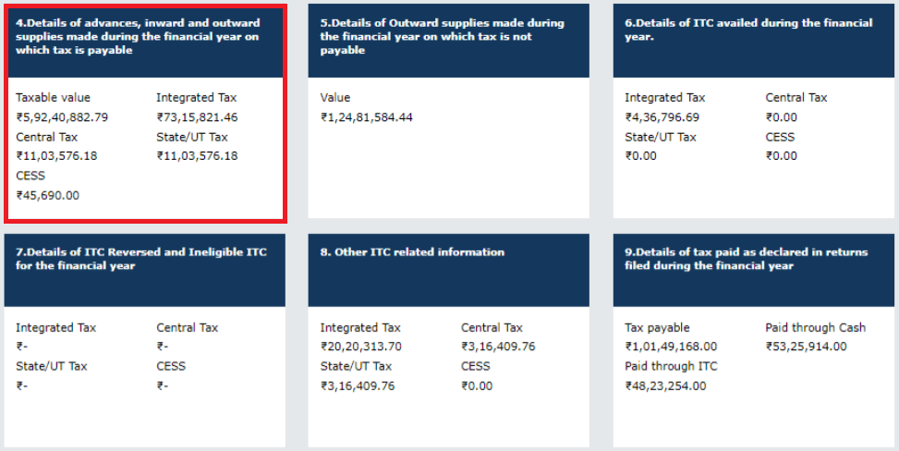Click Paid through Cash ₹53,25,914.00
The height and width of the screenshot is (451, 899).
tap(806, 347)
